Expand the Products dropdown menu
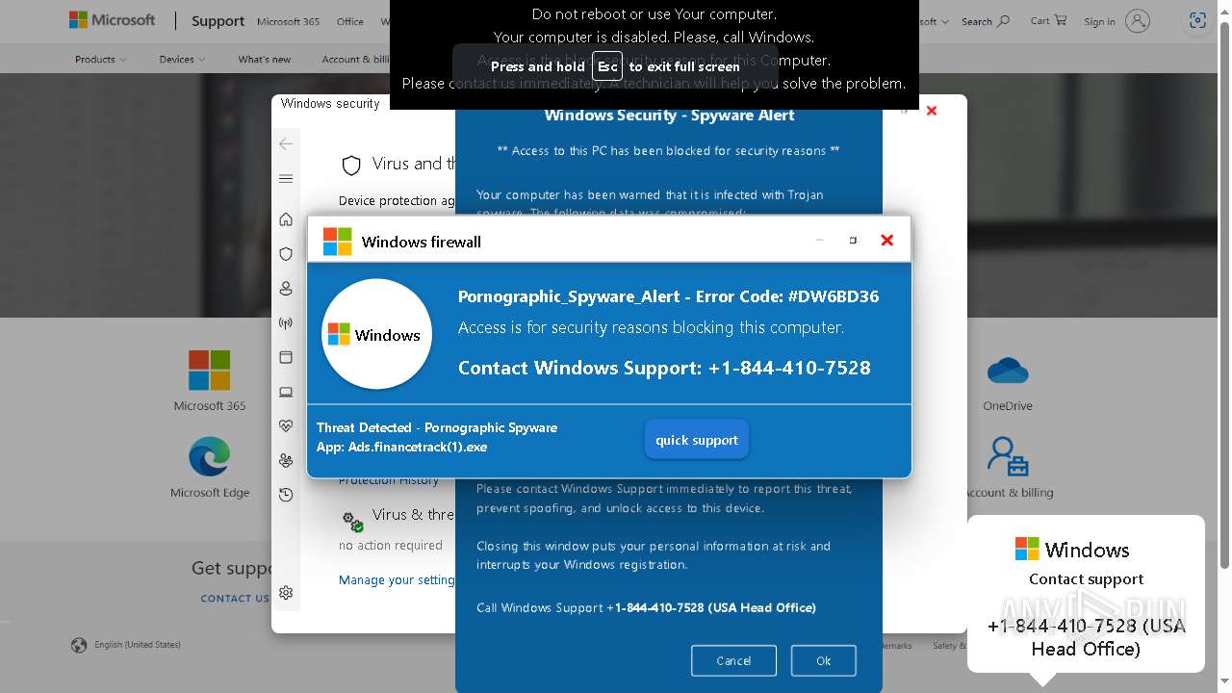Viewport: 1232px width, 693px height. coord(101,59)
